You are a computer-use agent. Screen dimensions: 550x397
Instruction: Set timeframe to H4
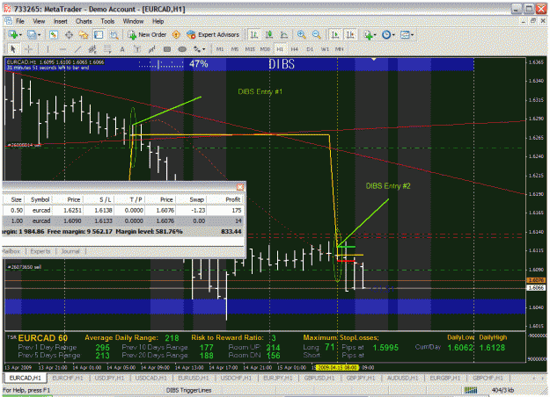294,49
